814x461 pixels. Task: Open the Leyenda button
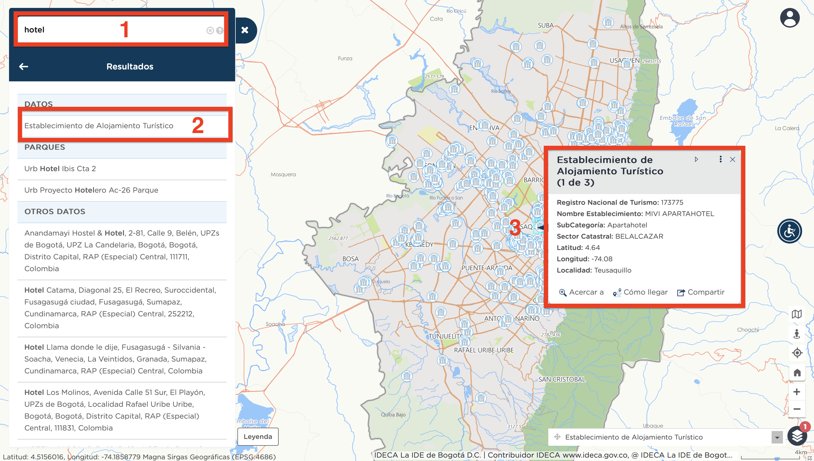[x=257, y=437]
